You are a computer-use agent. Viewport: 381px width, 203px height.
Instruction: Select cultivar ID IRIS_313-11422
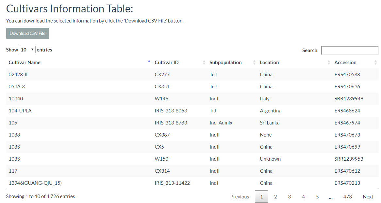click(172, 183)
